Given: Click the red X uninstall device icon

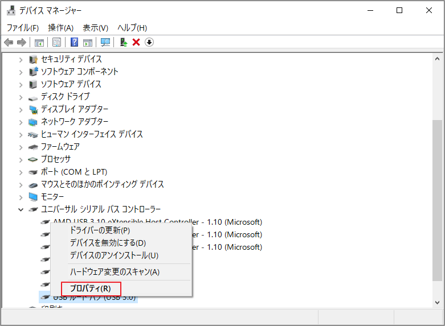Looking at the screenshot, I should tap(136, 42).
